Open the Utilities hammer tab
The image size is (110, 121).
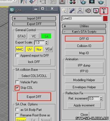pos(104,11)
